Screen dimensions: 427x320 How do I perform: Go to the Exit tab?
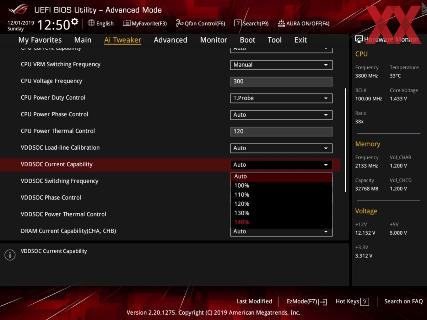click(300, 40)
